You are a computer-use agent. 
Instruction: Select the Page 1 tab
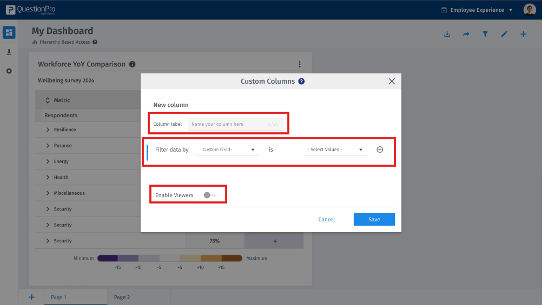[58, 297]
